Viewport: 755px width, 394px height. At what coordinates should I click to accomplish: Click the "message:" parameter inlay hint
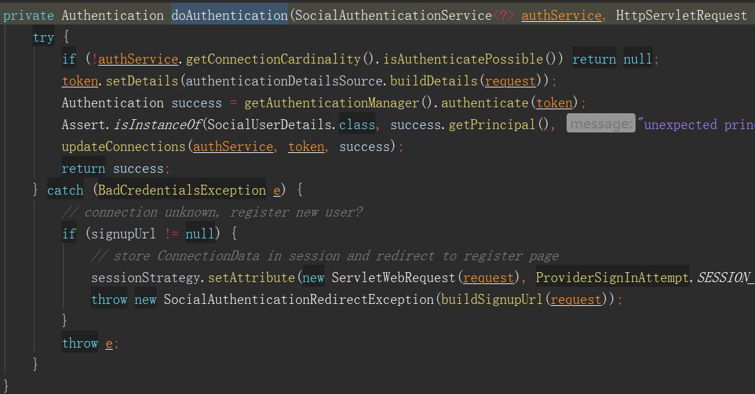tap(600, 124)
